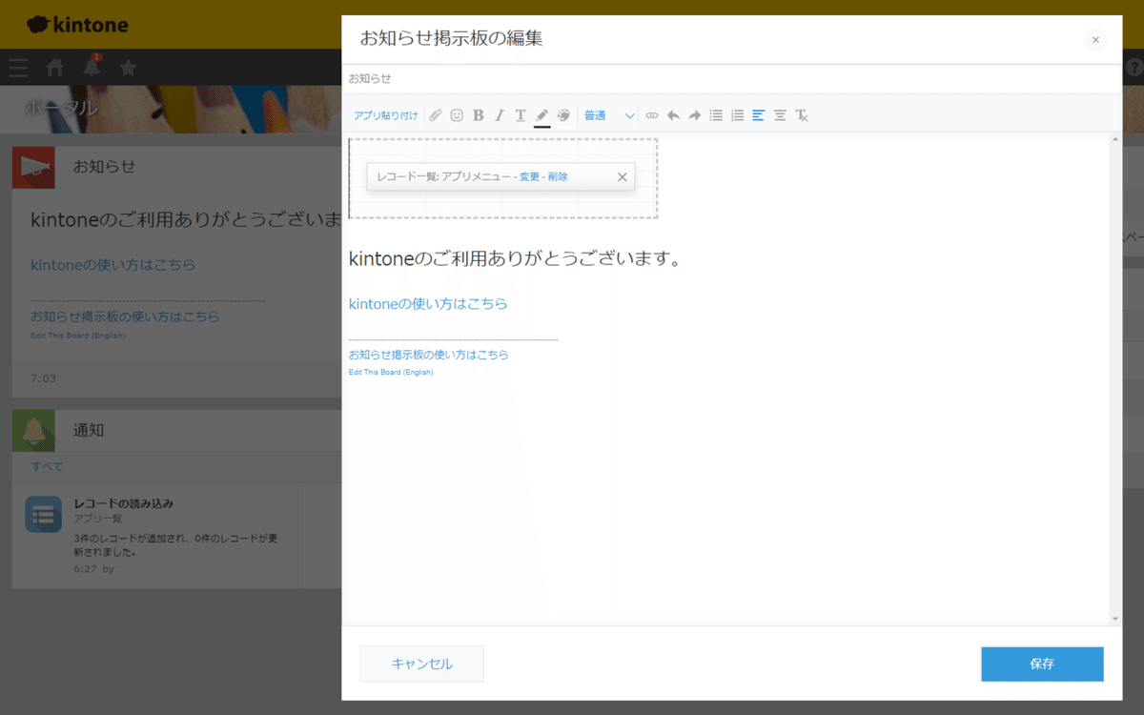Expand the hamburger menu in top left
Screen dimensions: 1144x715
[17, 67]
